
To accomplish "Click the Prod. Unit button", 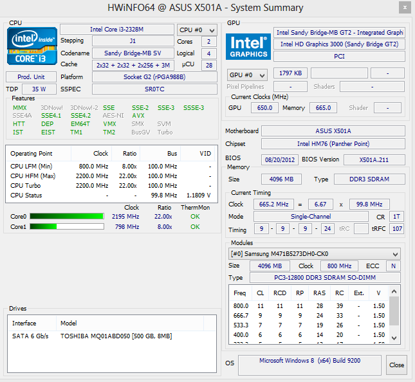I will coord(32,77).
